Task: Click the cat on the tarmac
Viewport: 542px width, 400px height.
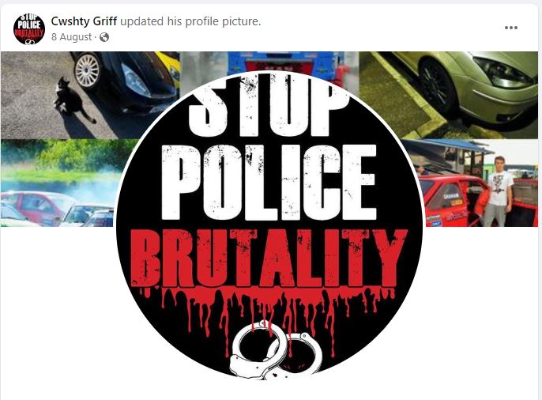Action: click(73, 100)
